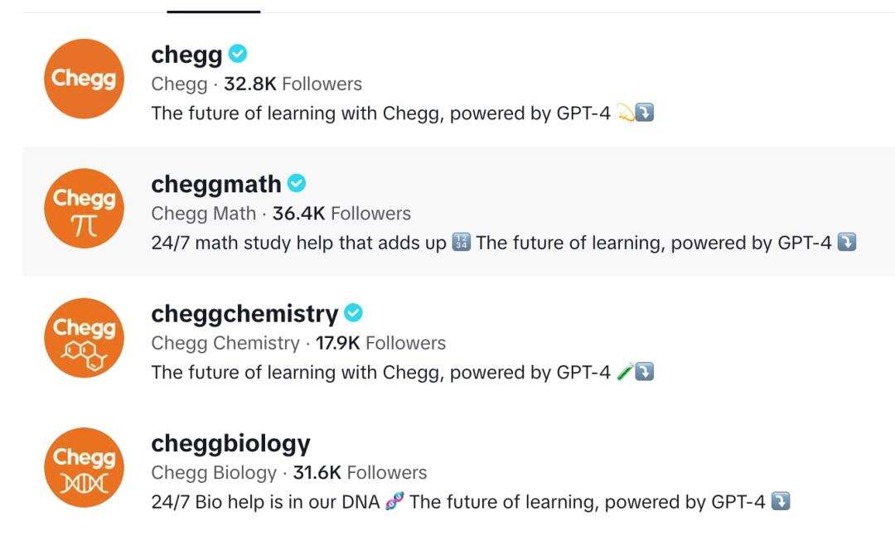Open the cheggmath username link
The width and height of the screenshot is (895, 545).
(x=215, y=184)
